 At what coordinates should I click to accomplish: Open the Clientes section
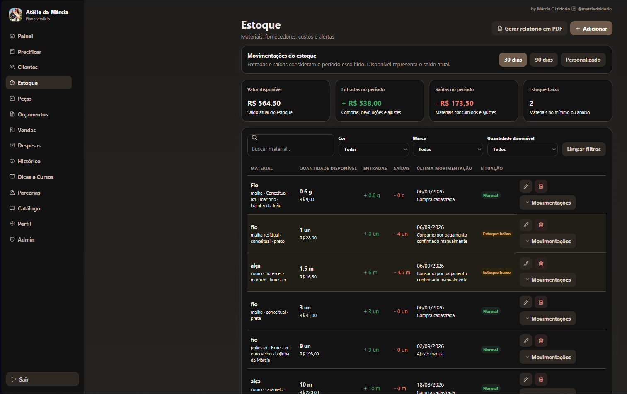pos(39,67)
